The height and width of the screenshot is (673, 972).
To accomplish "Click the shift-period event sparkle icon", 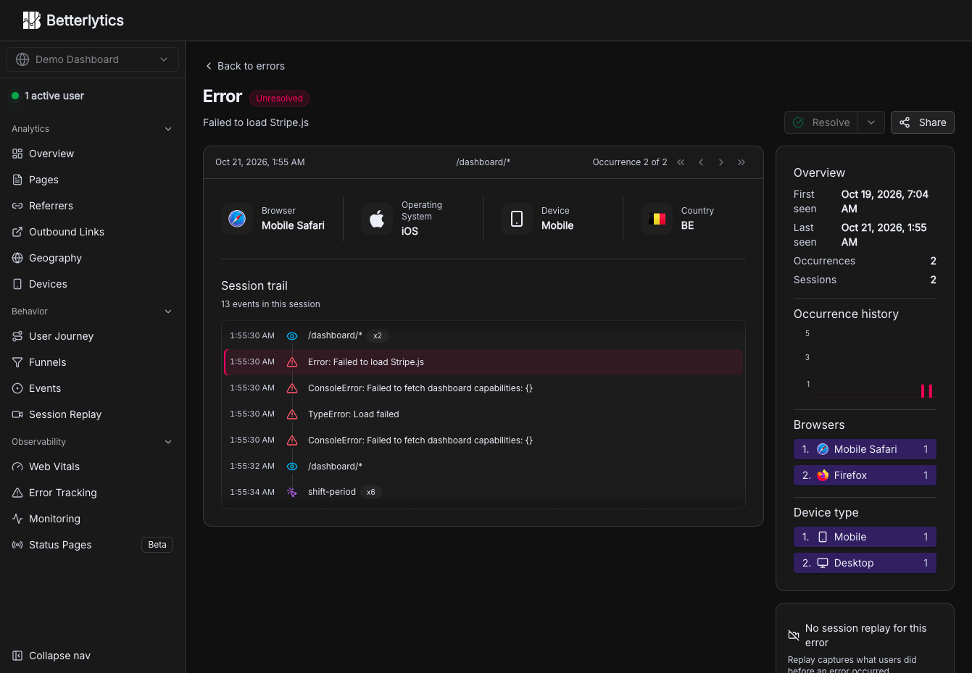I will 292,493.
